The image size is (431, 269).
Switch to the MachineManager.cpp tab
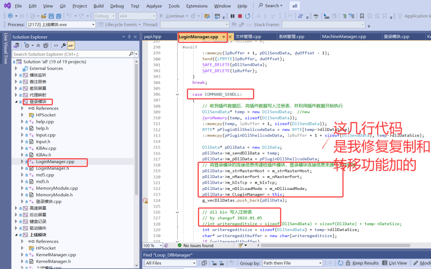pos(344,37)
